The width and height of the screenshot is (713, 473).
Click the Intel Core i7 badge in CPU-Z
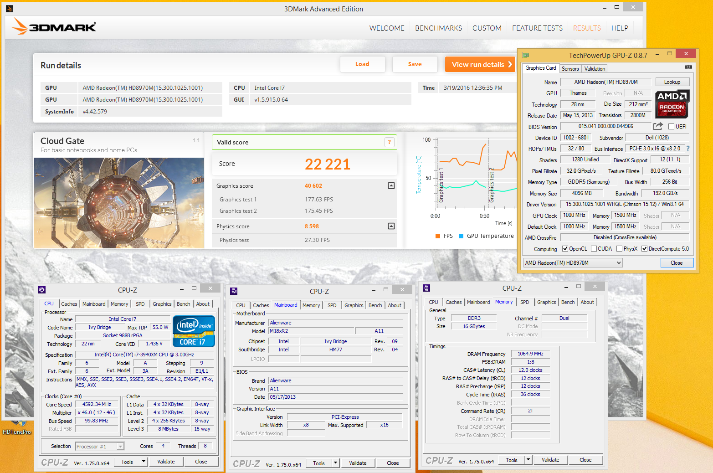194,331
